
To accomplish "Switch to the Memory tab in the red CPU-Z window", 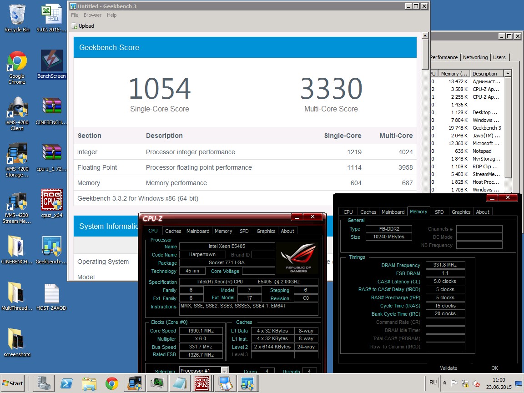I will [x=223, y=231].
